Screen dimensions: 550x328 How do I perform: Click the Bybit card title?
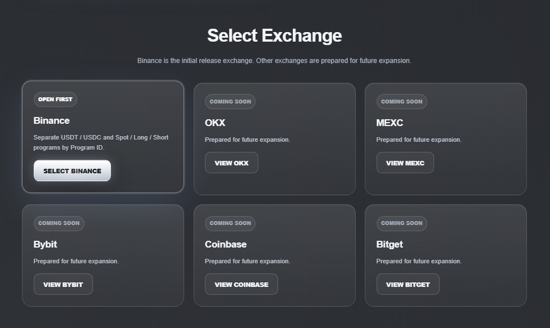tap(45, 244)
